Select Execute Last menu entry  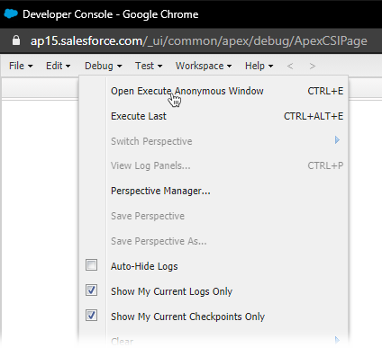tap(214, 116)
